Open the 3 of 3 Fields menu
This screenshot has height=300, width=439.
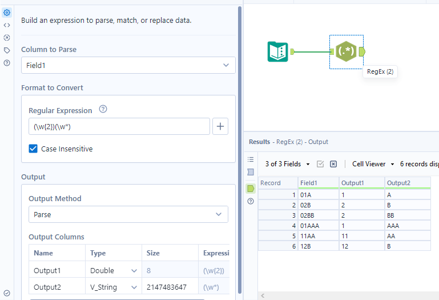click(287, 164)
